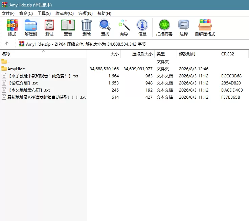
Task: Open the 命令(C) menu
Action: [x=26, y=13]
